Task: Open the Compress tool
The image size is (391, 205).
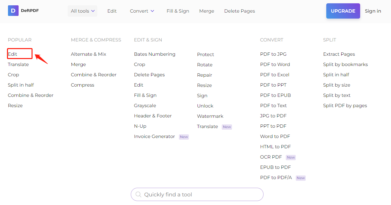Action: pos(82,85)
